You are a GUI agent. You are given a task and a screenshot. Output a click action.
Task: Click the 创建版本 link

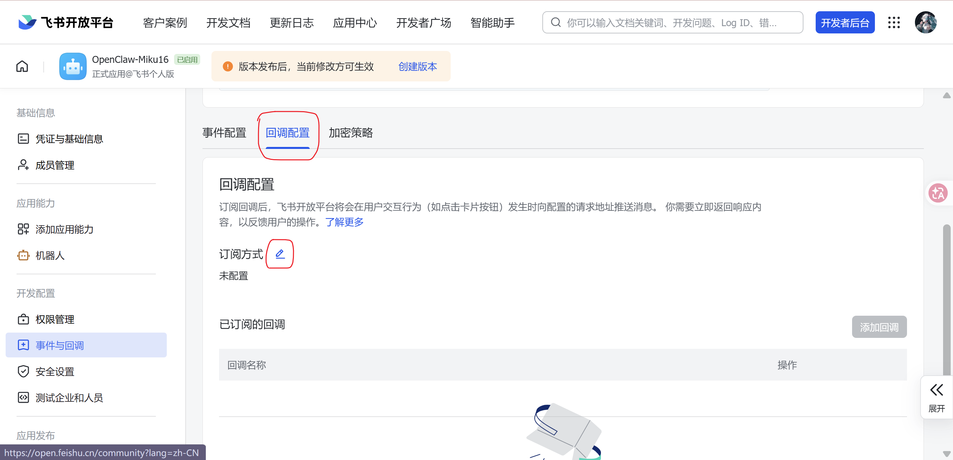point(417,67)
